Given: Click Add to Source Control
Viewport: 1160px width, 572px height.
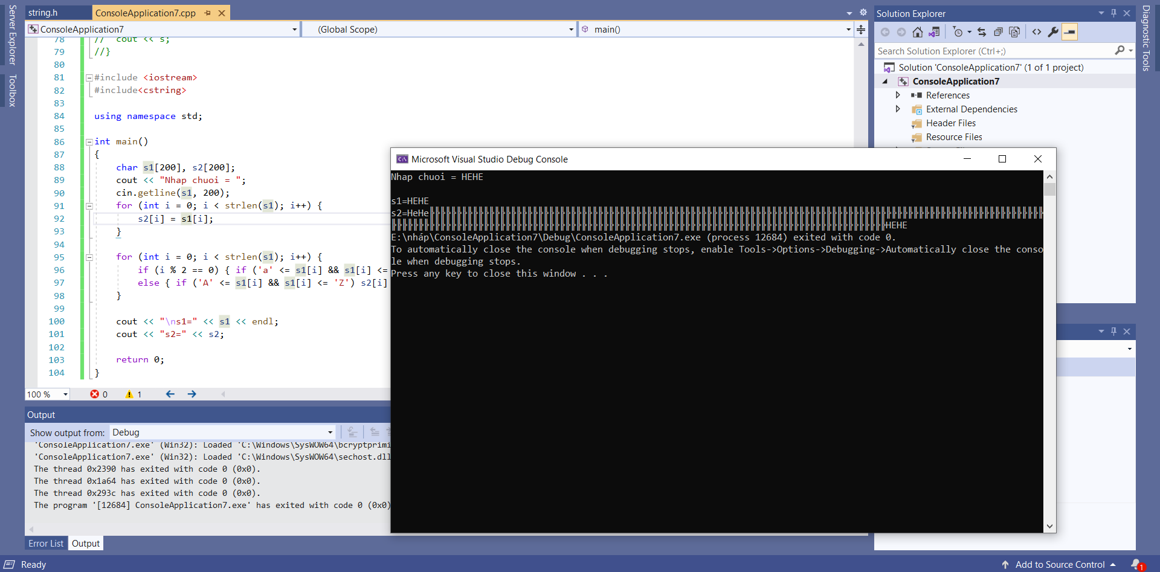Looking at the screenshot, I should point(1060,564).
